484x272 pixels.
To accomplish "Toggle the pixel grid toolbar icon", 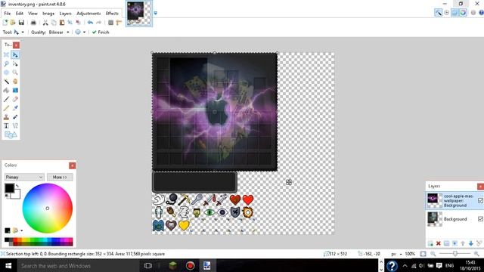I will click(111, 23).
